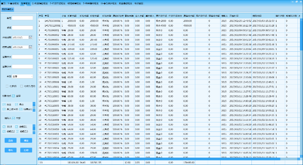This screenshot has height=165, width=303.
Task: Toggle the 付款方式 全部 checkbox
Action: coord(14,96)
